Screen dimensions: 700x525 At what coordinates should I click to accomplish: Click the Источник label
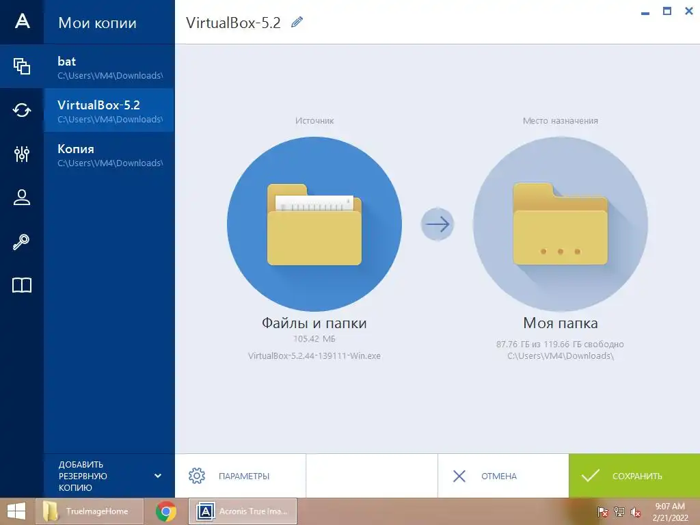pyautogui.click(x=314, y=120)
